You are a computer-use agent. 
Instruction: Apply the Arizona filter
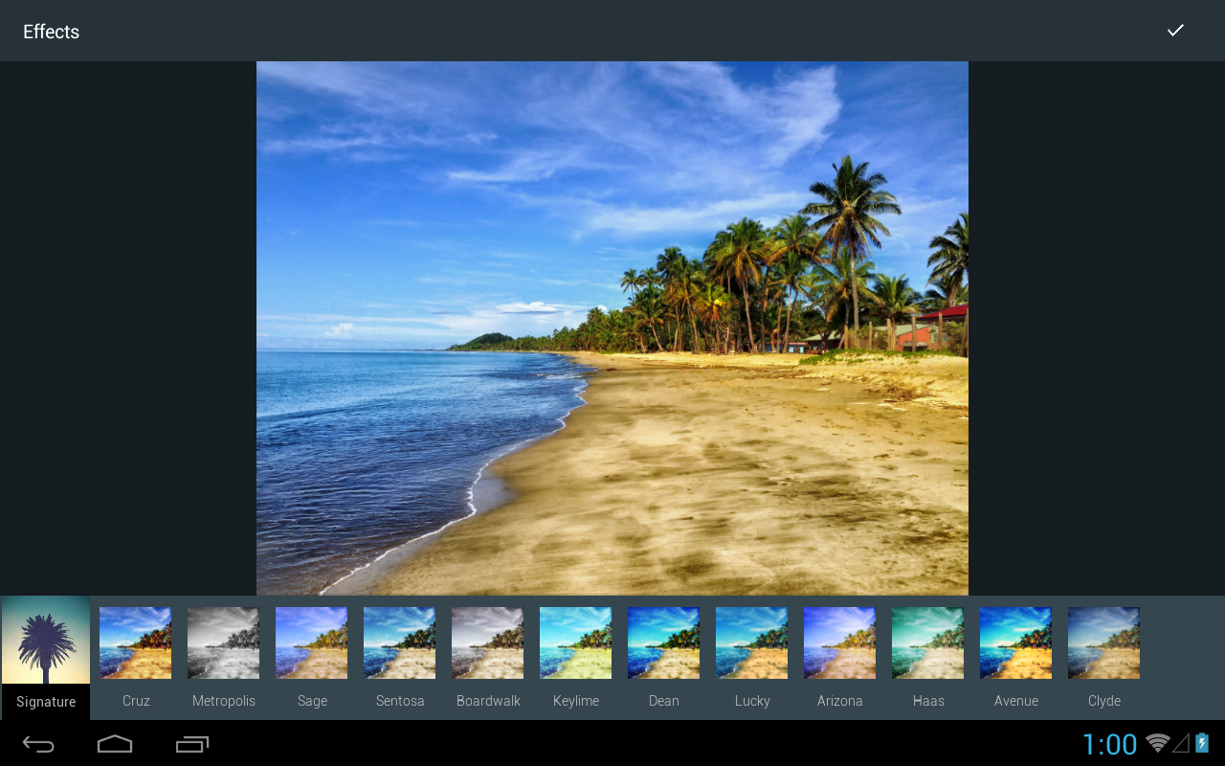point(839,642)
